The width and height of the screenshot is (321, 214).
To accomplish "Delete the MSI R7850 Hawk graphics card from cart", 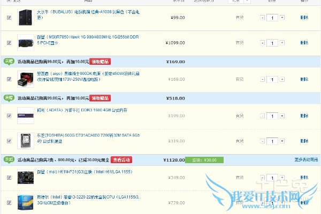I will click(304, 43).
